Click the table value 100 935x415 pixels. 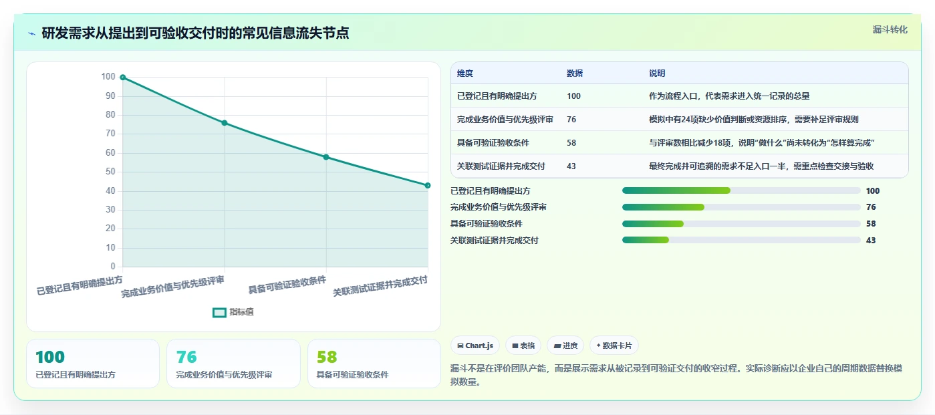tap(573, 96)
